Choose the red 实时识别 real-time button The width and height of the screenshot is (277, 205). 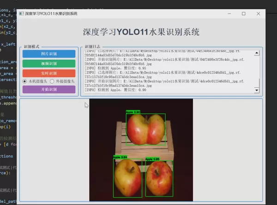(48, 73)
